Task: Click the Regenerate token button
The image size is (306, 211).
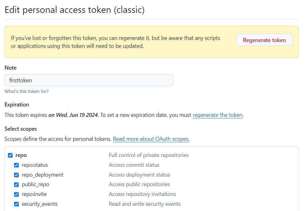Action: point(264,40)
